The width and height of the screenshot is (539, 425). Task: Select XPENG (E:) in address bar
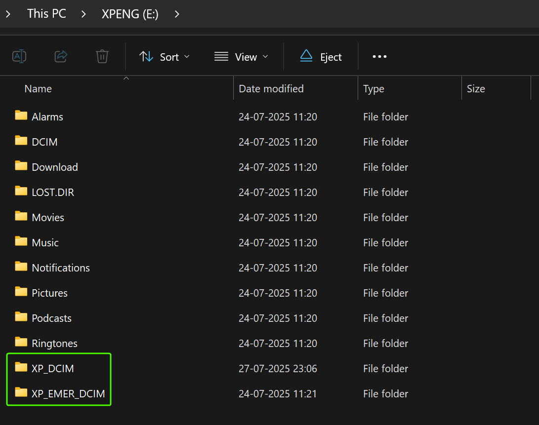point(130,14)
